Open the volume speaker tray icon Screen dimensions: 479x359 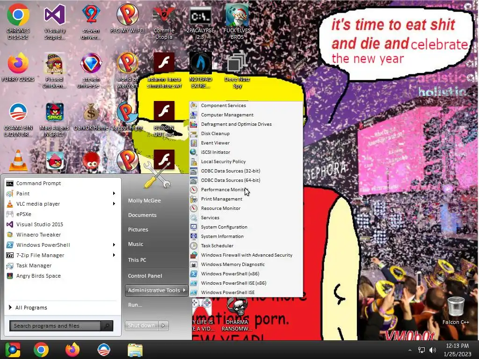coord(433,350)
